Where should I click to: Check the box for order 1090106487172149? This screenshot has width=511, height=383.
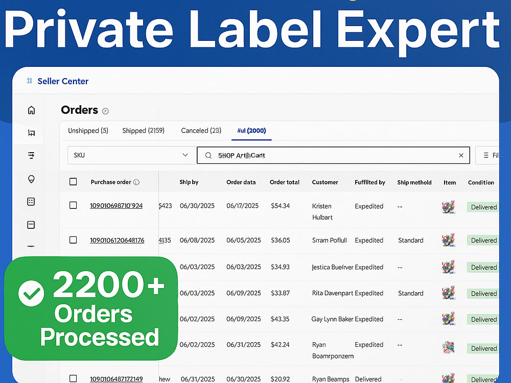pos(73,378)
